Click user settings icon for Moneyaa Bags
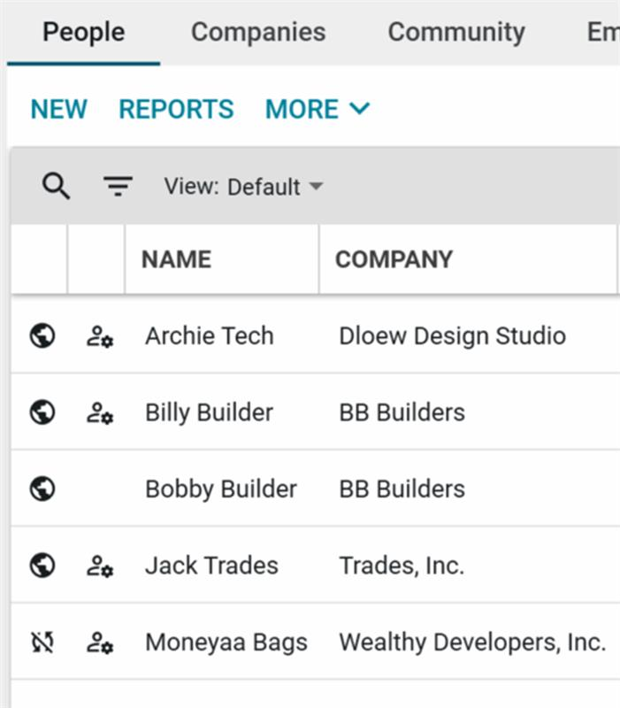The height and width of the screenshot is (708, 620). pyautogui.click(x=99, y=643)
